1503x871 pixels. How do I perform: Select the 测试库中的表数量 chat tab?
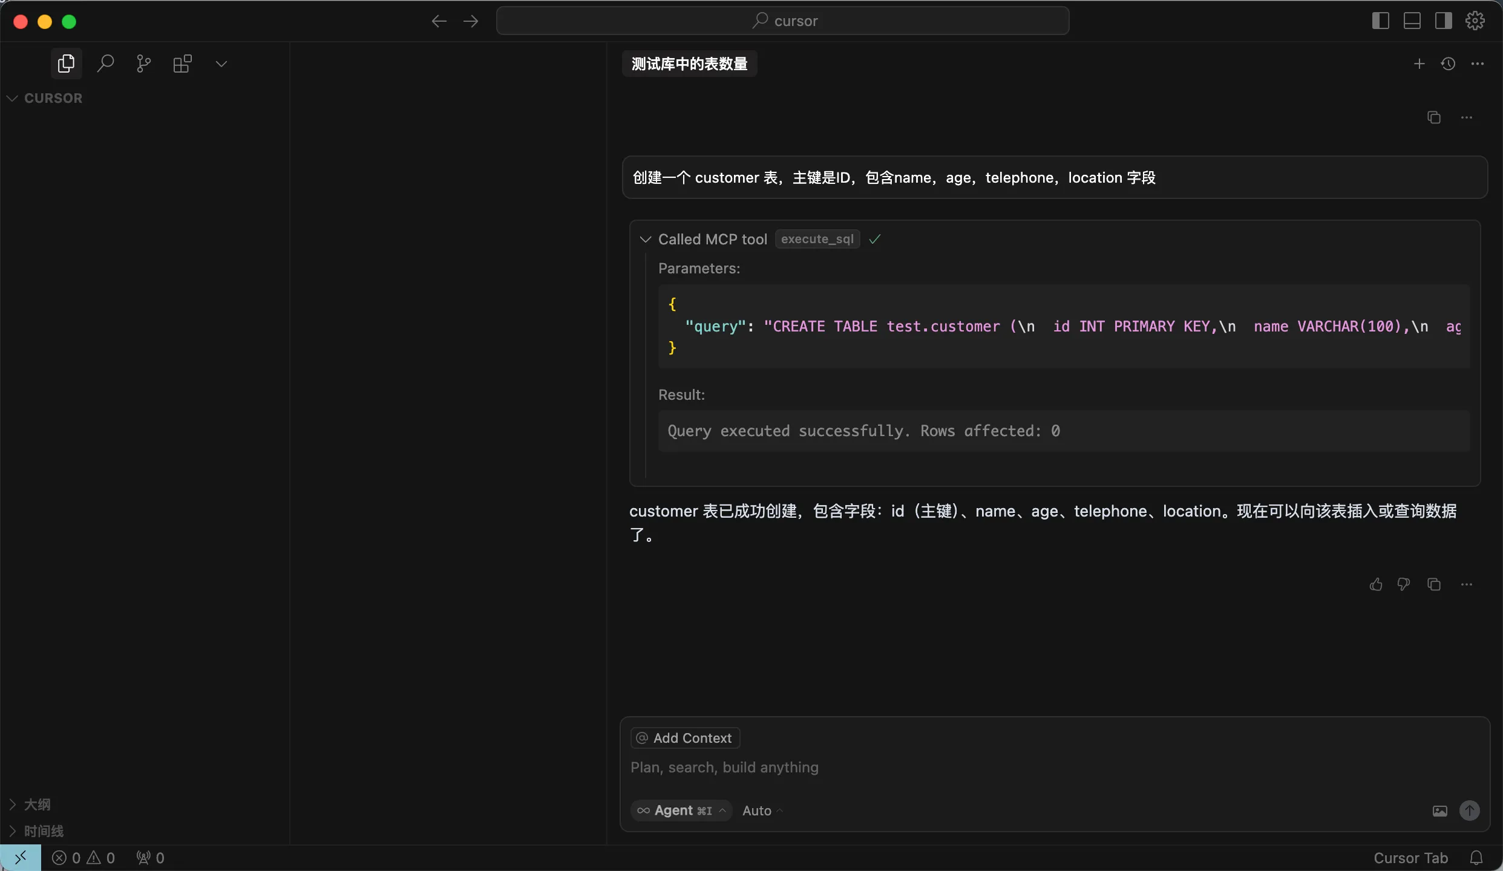689,64
